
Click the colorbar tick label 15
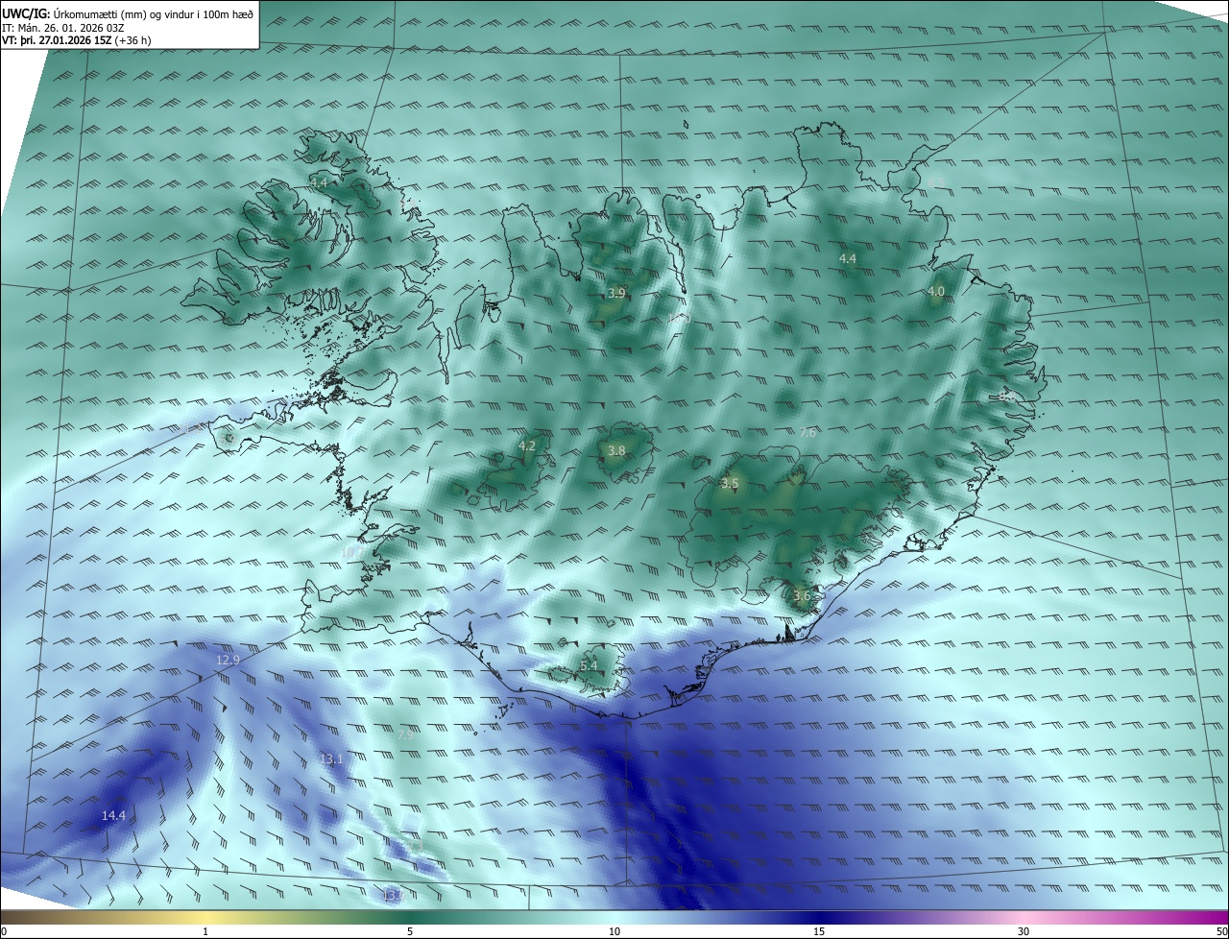pos(819,931)
